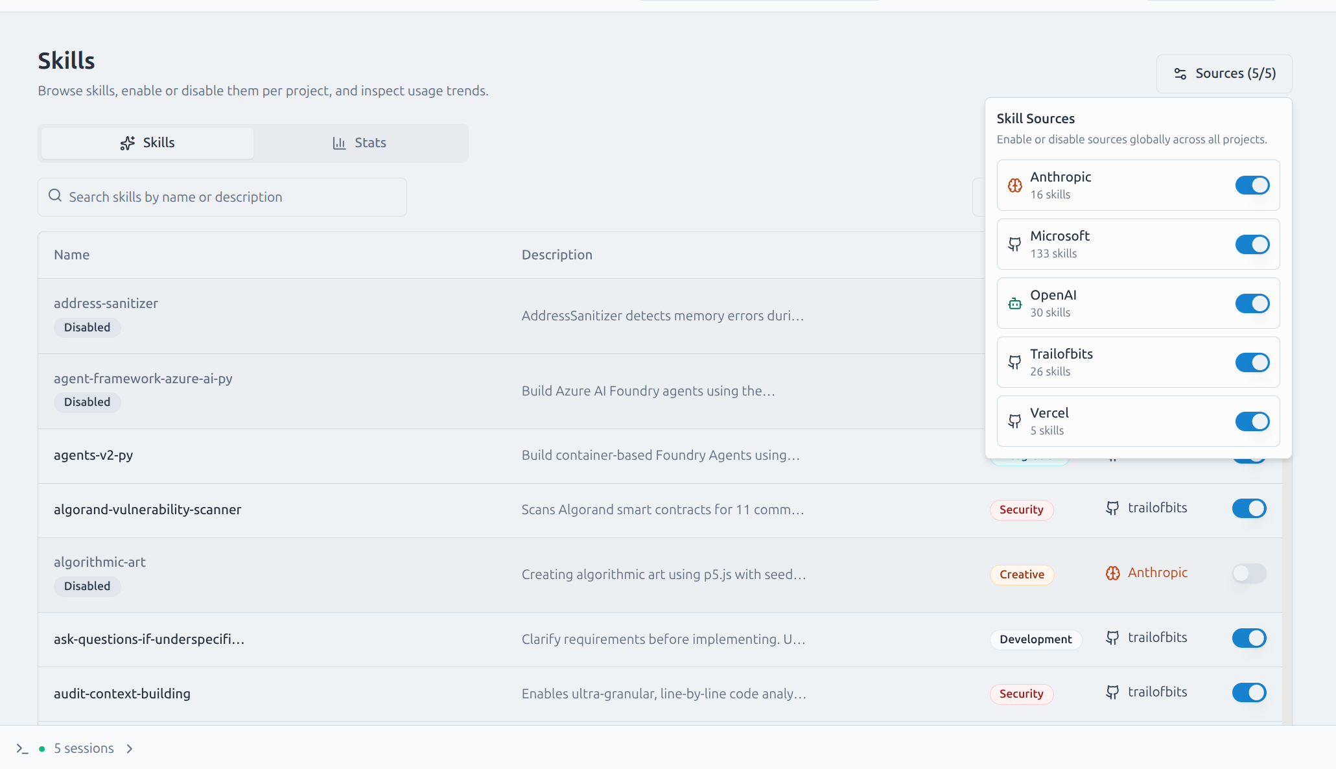Click the Description column header

tap(557, 255)
